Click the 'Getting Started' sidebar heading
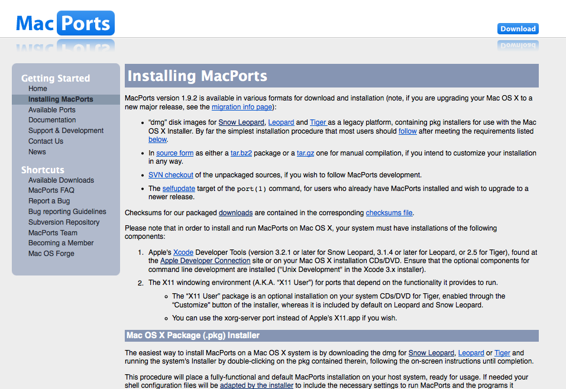Image resolution: width=566 pixels, height=389 pixels. (x=56, y=78)
